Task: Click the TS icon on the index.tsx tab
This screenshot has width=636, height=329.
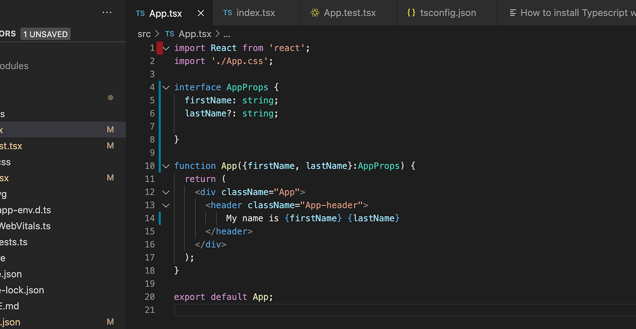Action: tap(228, 13)
